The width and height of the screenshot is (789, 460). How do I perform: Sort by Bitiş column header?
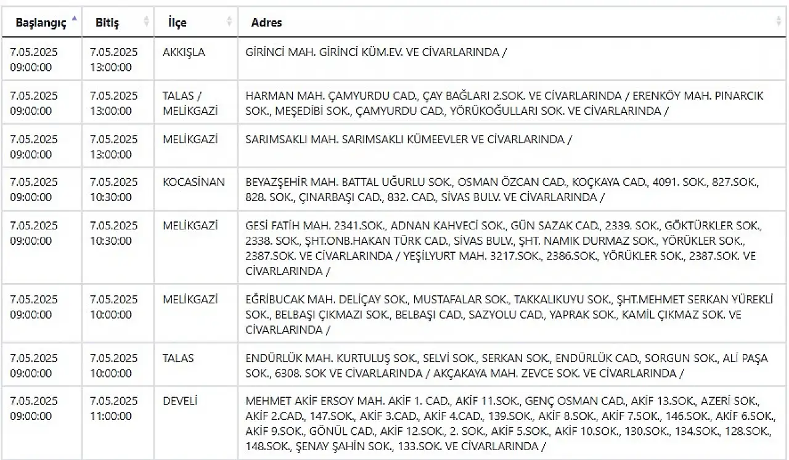(118, 22)
